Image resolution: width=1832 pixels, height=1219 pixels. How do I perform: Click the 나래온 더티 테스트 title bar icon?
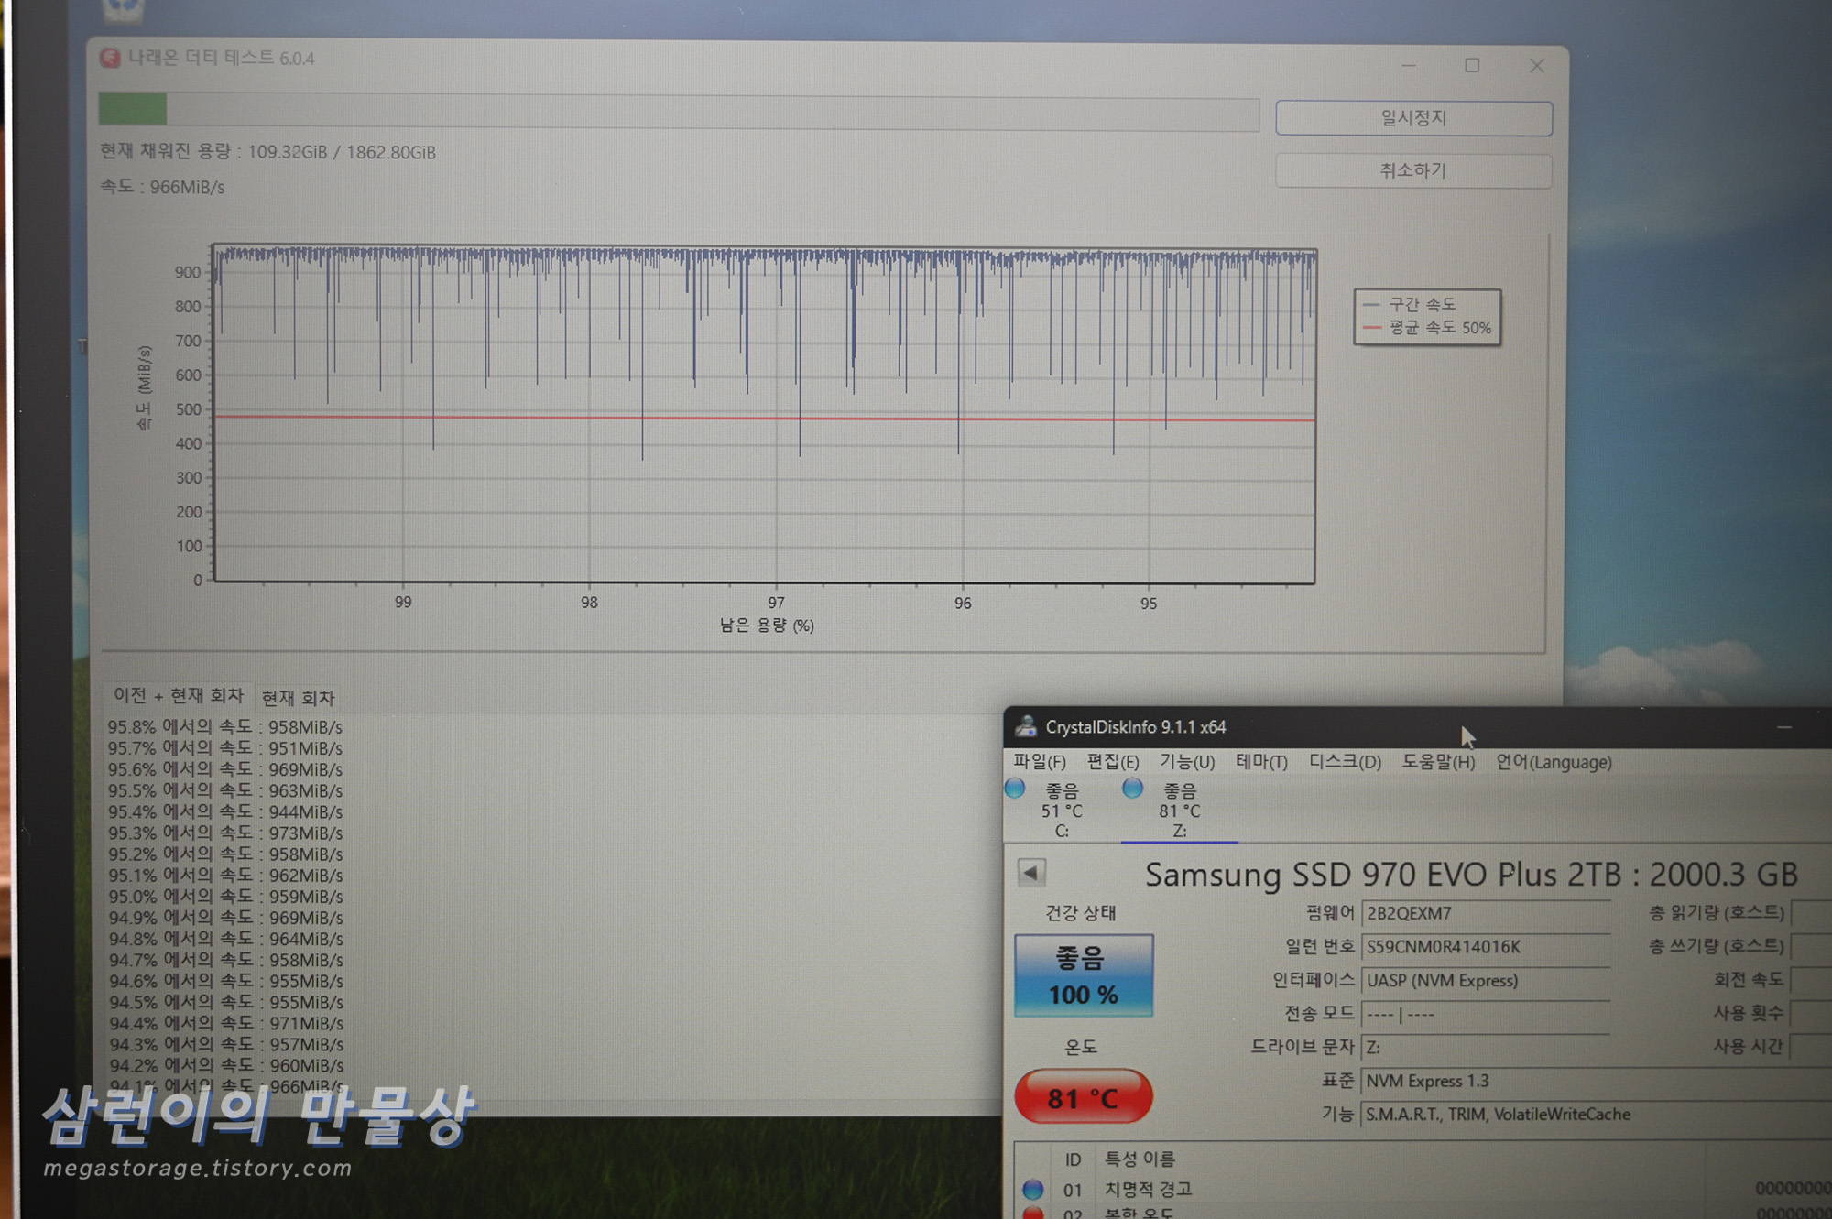110,59
